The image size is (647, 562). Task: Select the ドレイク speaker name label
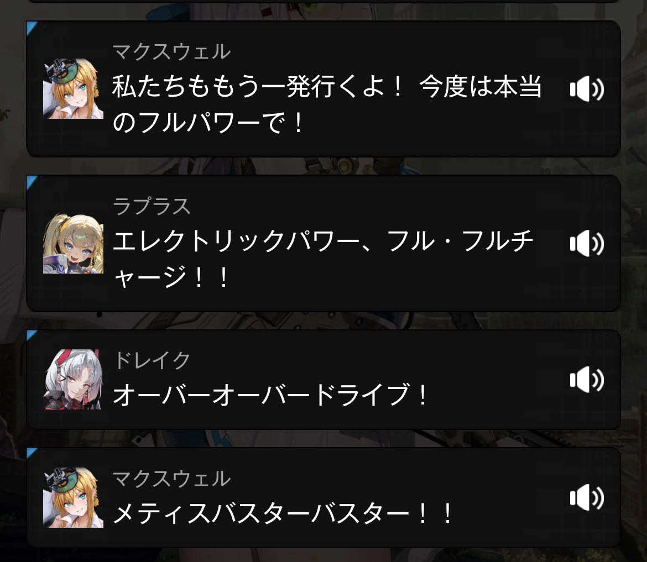click(x=152, y=360)
